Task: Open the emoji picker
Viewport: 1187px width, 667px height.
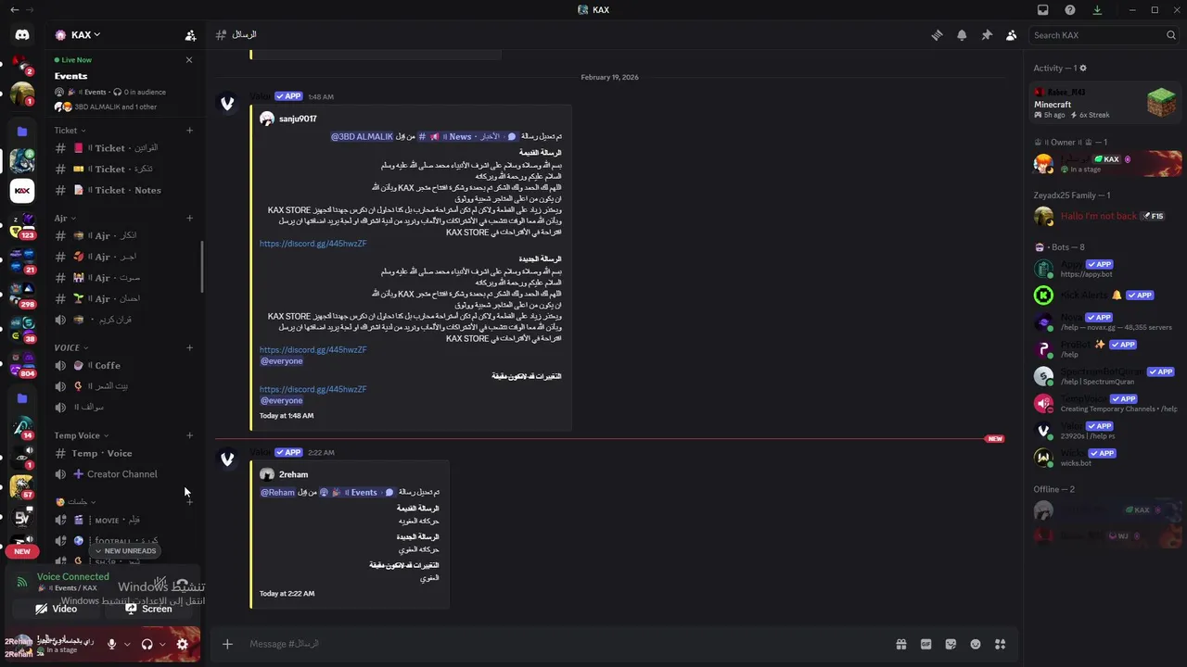Action: (x=976, y=644)
